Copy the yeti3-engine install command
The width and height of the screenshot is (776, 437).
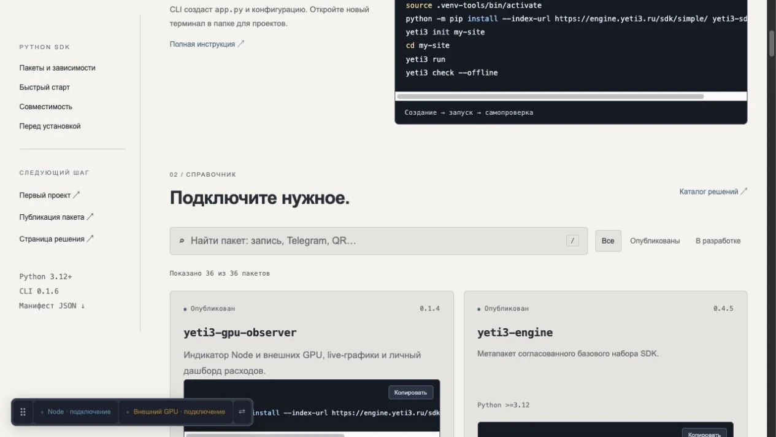coord(704,434)
